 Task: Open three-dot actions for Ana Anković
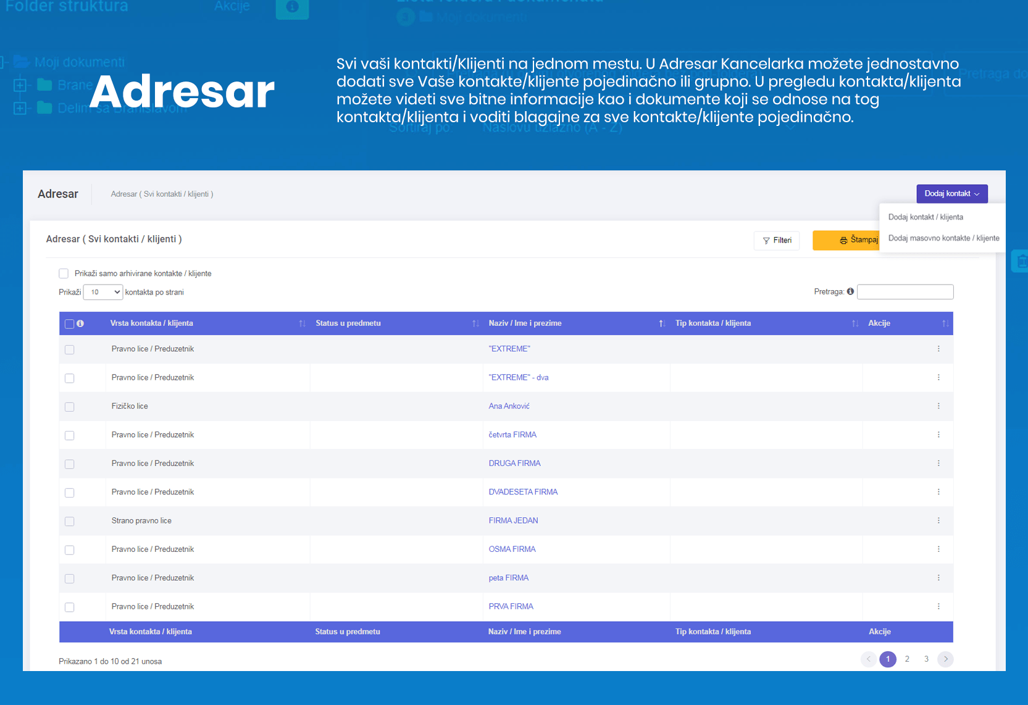[938, 406]
